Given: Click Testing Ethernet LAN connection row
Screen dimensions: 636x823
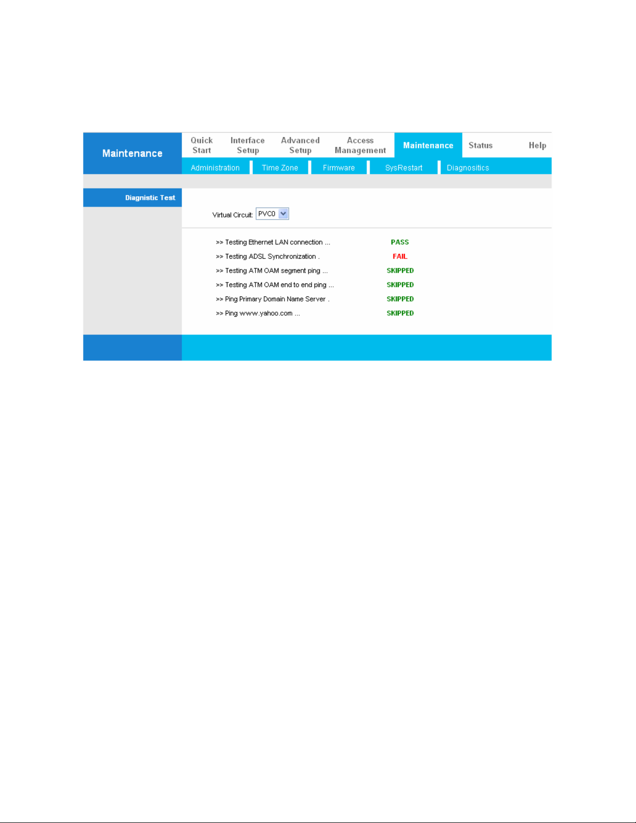Looking at the screenshot, I should 273,242.
